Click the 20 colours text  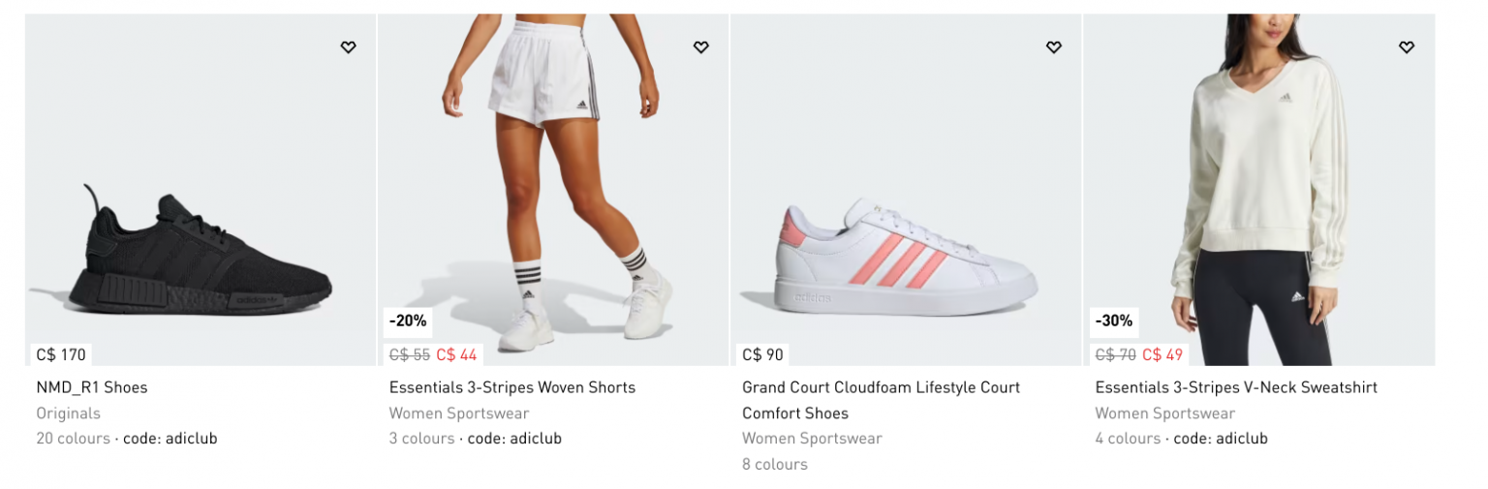74,439
